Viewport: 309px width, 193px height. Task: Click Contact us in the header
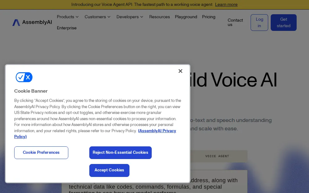235,23
